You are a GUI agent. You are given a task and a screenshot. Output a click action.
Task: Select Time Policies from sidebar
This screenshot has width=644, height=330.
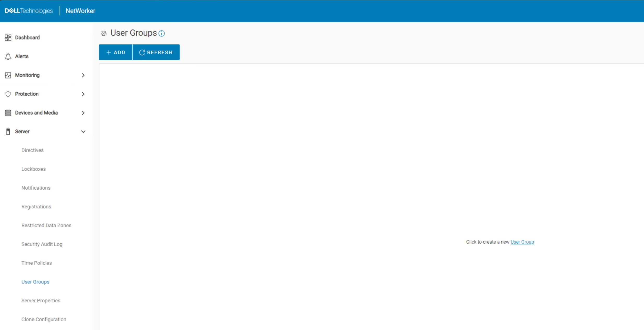point(37,263)
